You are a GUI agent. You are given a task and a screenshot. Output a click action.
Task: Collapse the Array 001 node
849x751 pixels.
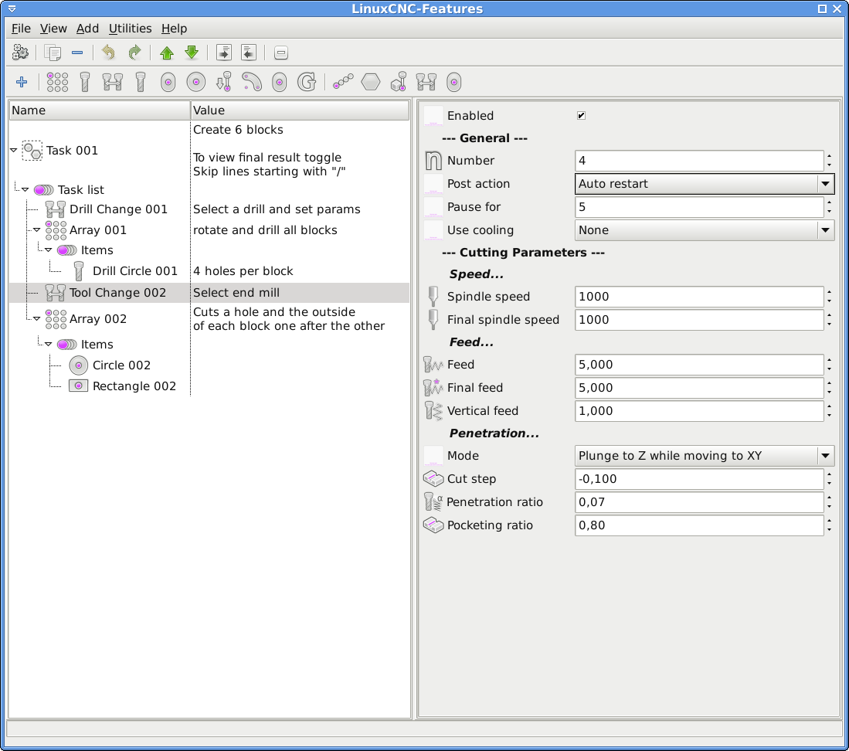pos(37,229)
